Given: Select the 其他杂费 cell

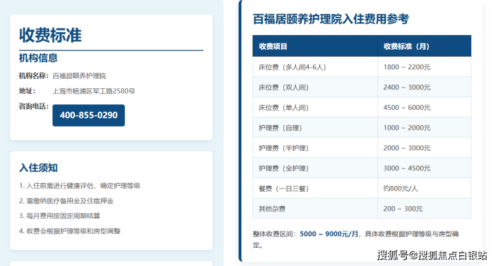Looking at the screenshot, I should [x=315, y=209].
